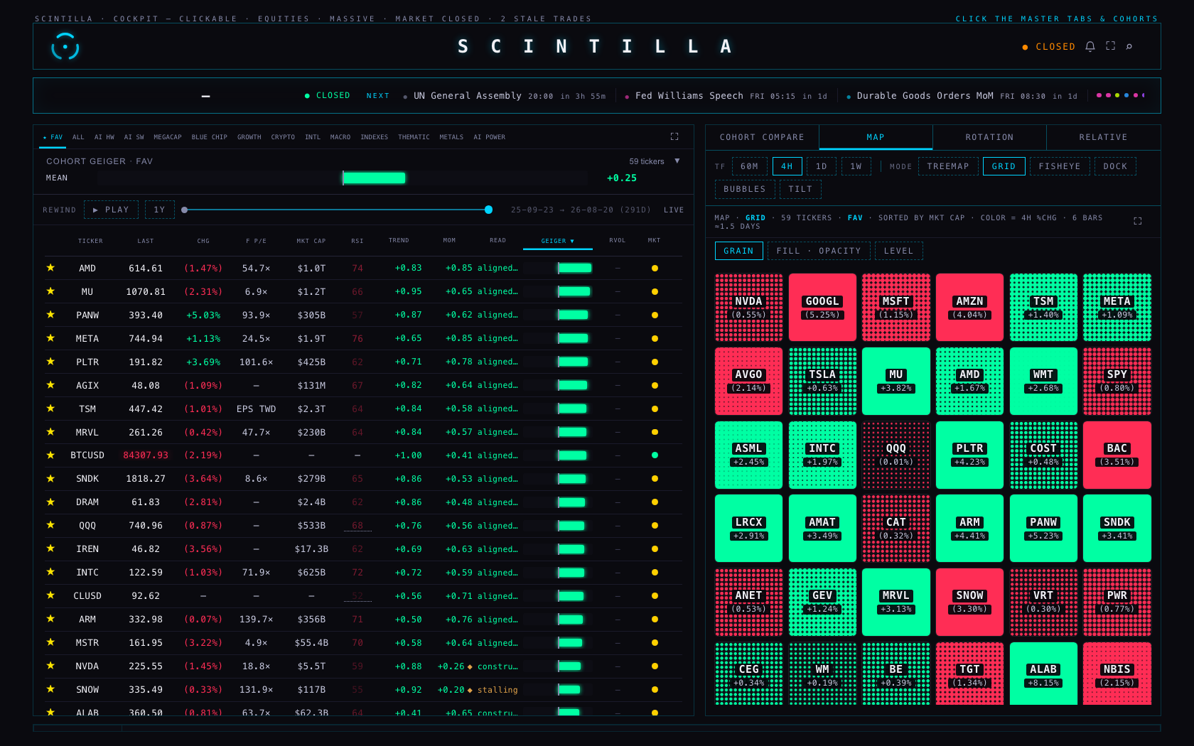Expand the watchlist panel fullscreen icon
Image resolution: width=1194 pixels, height=746 pixels.
(x=674, y=136)
